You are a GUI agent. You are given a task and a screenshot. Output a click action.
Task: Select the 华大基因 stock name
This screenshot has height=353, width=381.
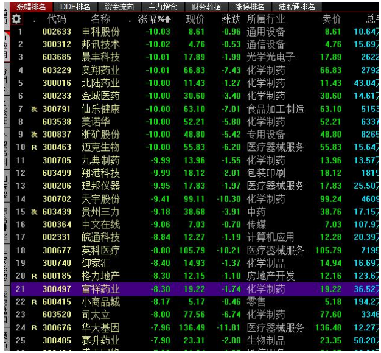click(x=100, y=327)
